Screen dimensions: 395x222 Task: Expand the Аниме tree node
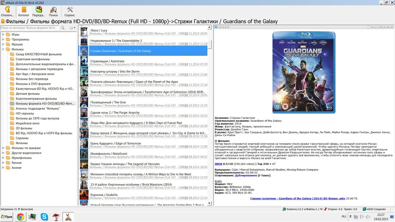point(3,168)
